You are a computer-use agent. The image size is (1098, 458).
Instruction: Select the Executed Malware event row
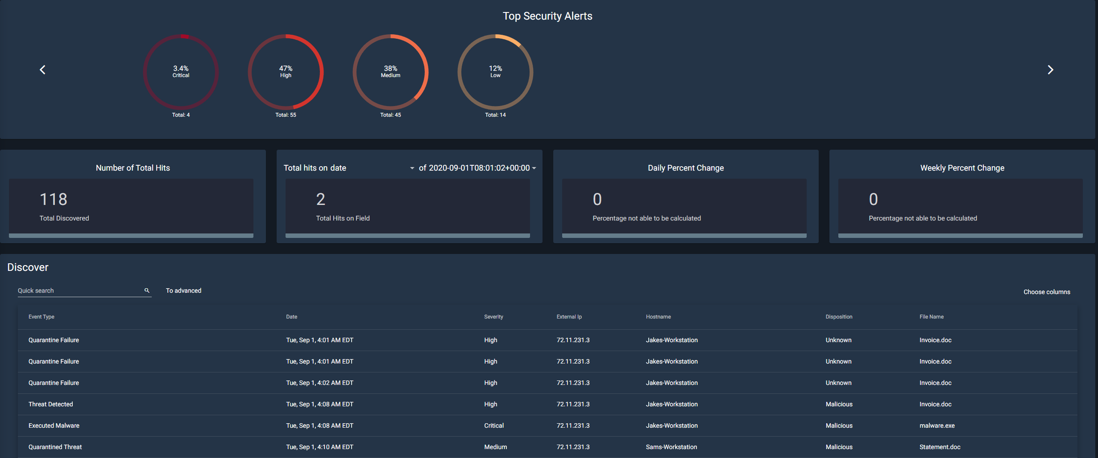click(547, 425)
